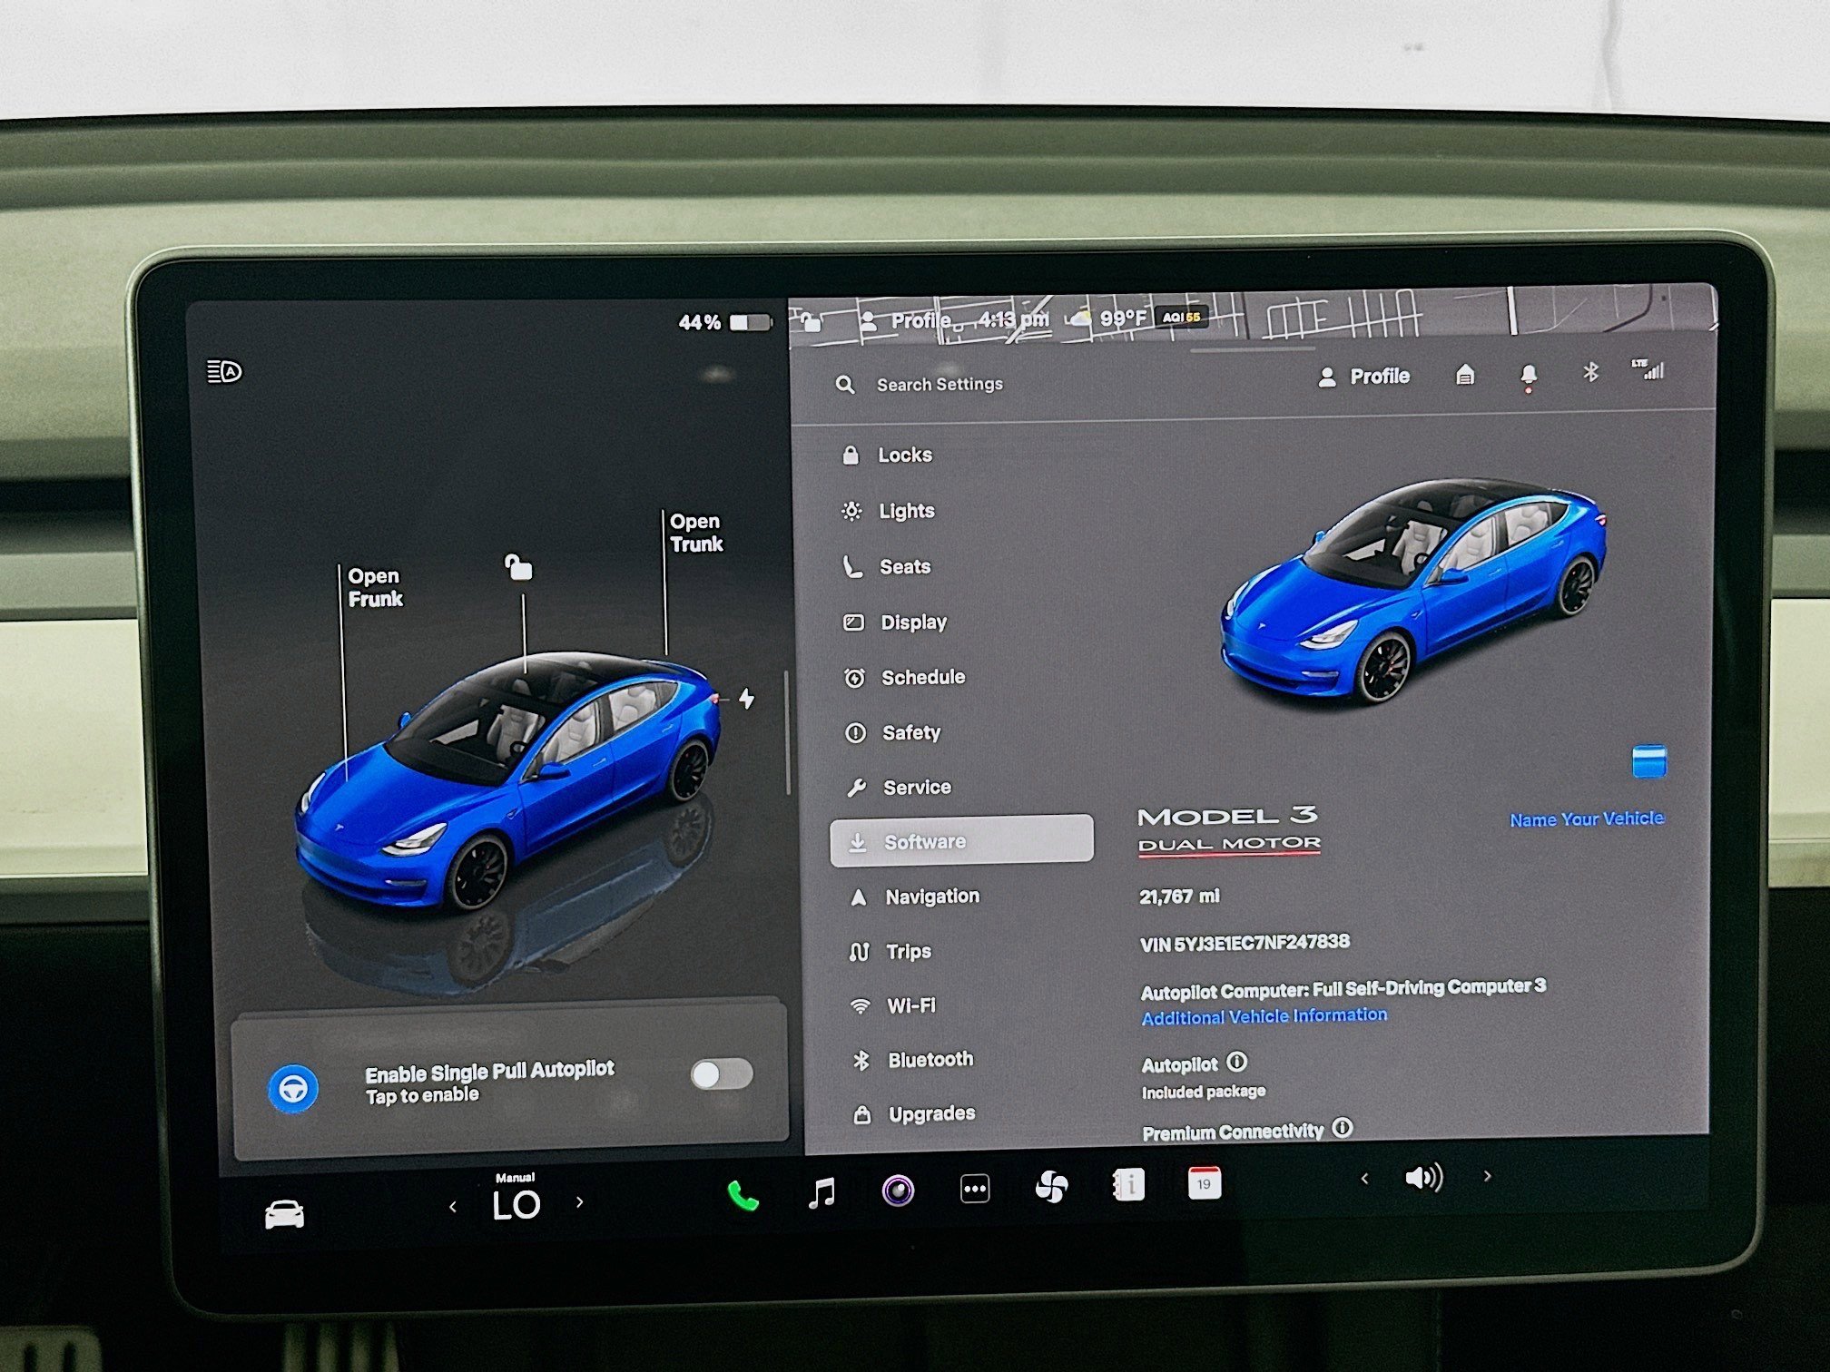Tap the garage HomeLink icon

1465,374
